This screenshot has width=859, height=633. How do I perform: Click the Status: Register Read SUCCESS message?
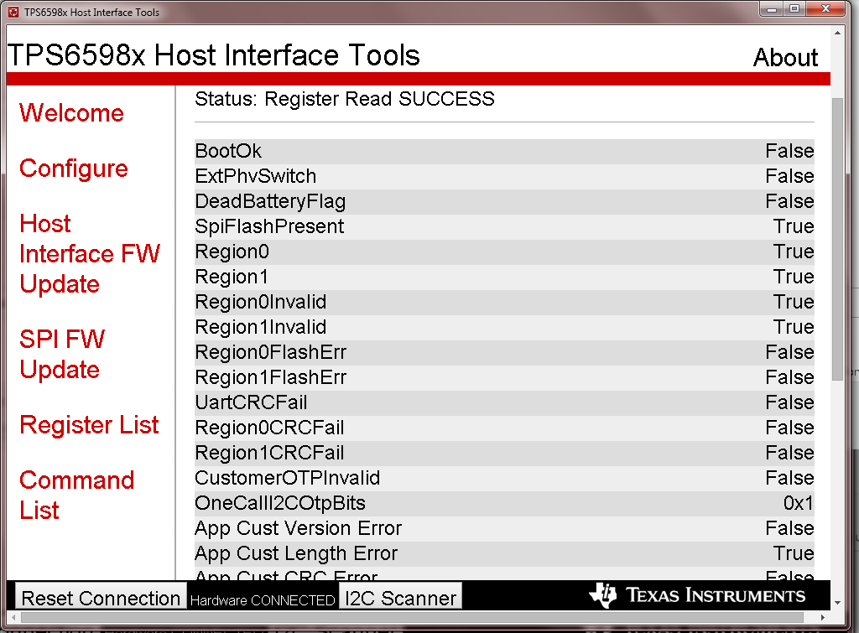(x=345, y=99)
